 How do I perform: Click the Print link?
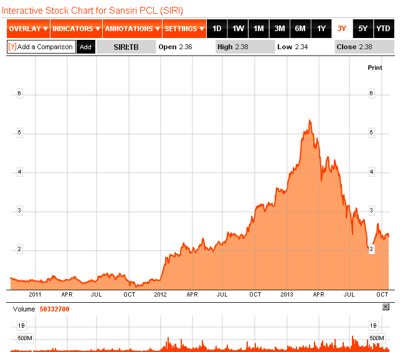(x=375, y=68)
